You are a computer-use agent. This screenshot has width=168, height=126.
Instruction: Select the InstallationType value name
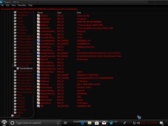point(47,72)
